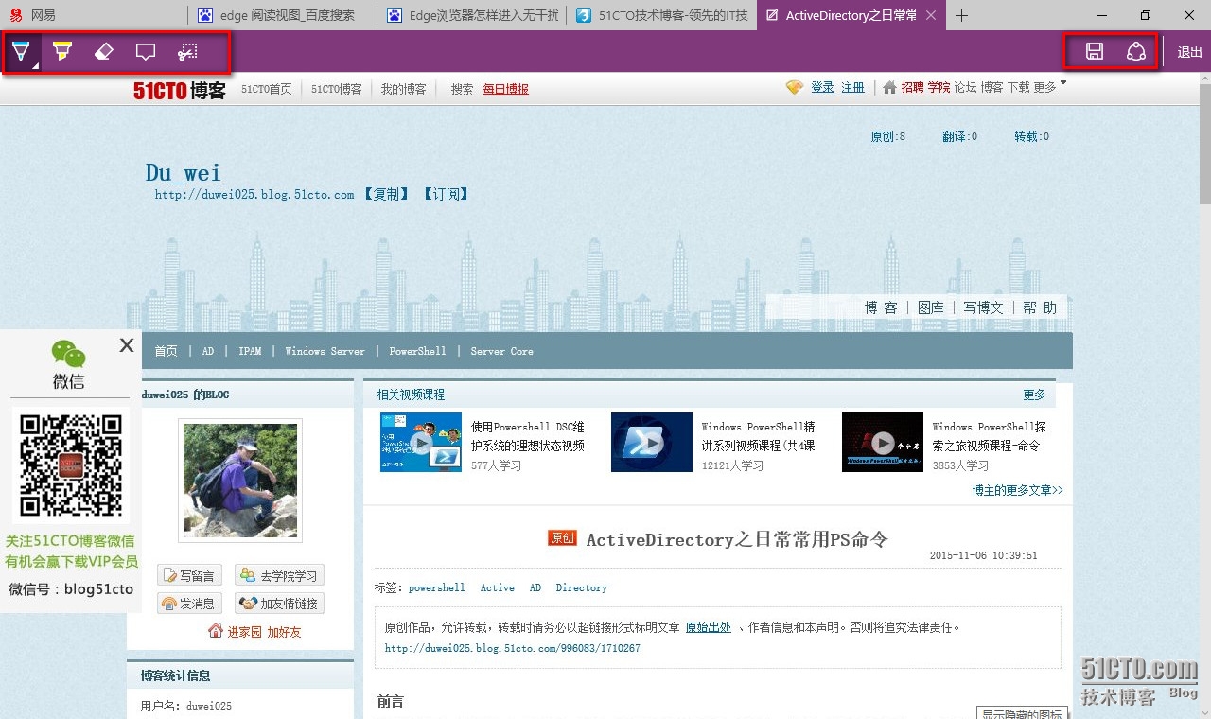Select the Eraser tool

104,52
